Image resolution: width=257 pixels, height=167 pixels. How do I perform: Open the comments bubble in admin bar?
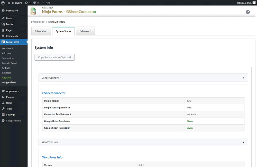point(35,3)
